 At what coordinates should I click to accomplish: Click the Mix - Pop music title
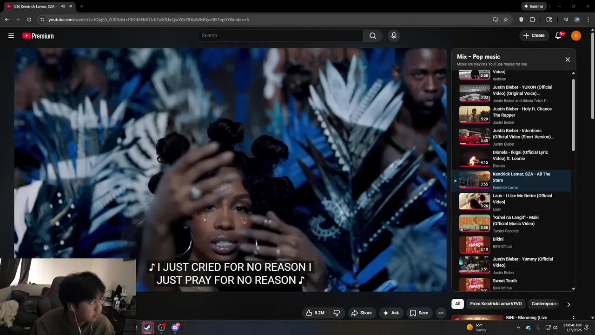tap(478, 57)
